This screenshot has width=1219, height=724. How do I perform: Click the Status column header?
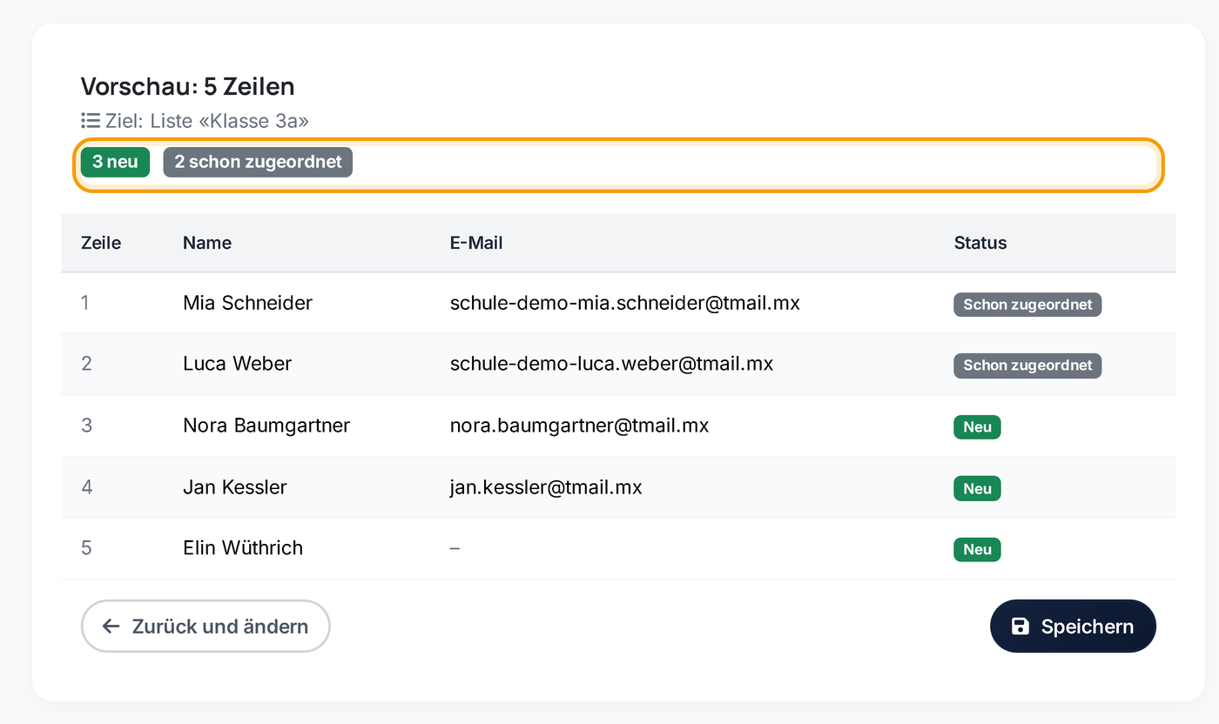(980, 243)
